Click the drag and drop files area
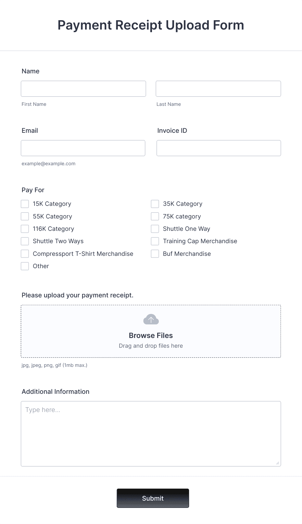Screen dimensions: 302x524 (151, 345)
